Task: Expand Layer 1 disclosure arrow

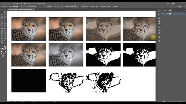Action: coord(167,14)
